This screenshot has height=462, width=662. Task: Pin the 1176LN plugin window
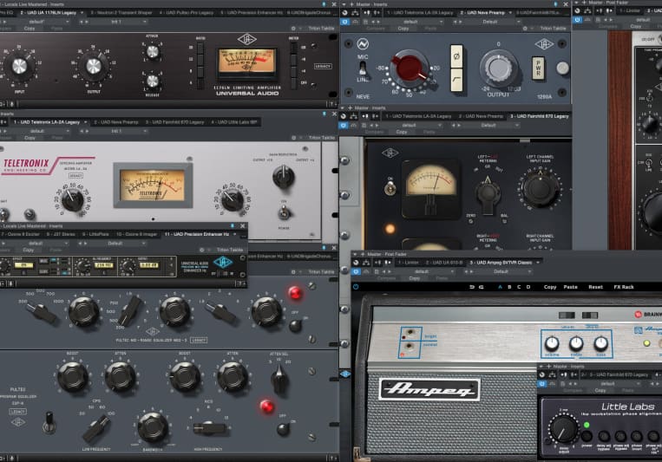pos(324,4)
